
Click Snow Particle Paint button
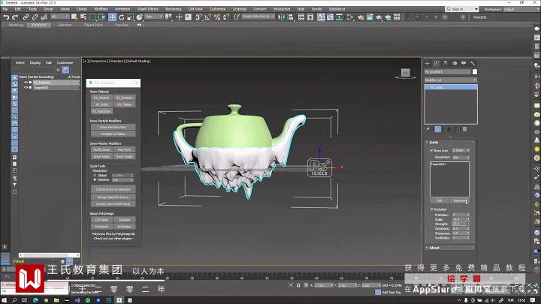click(113, 127)
